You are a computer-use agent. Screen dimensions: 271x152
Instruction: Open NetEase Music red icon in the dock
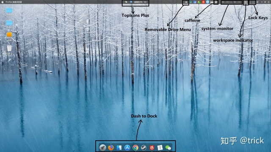152,148
